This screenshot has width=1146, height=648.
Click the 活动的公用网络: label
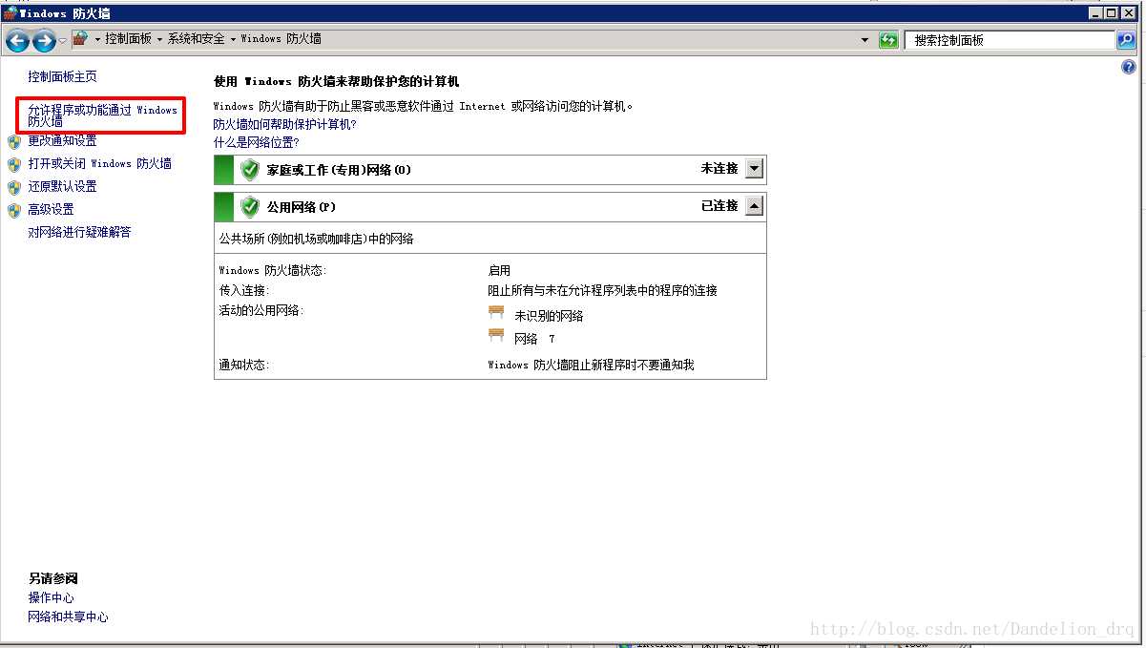261,310
